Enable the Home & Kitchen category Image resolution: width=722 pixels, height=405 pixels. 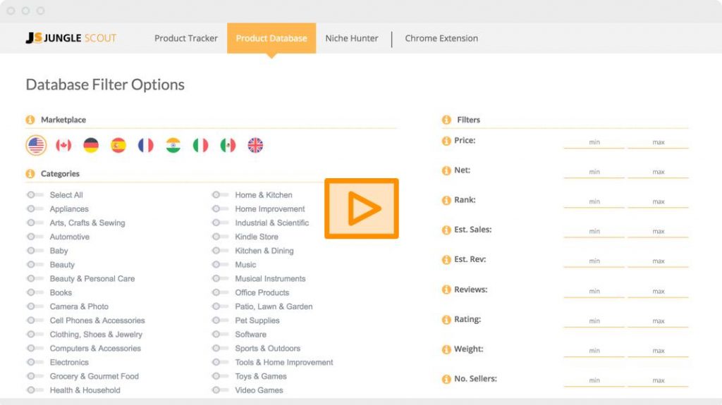[220, 194]
